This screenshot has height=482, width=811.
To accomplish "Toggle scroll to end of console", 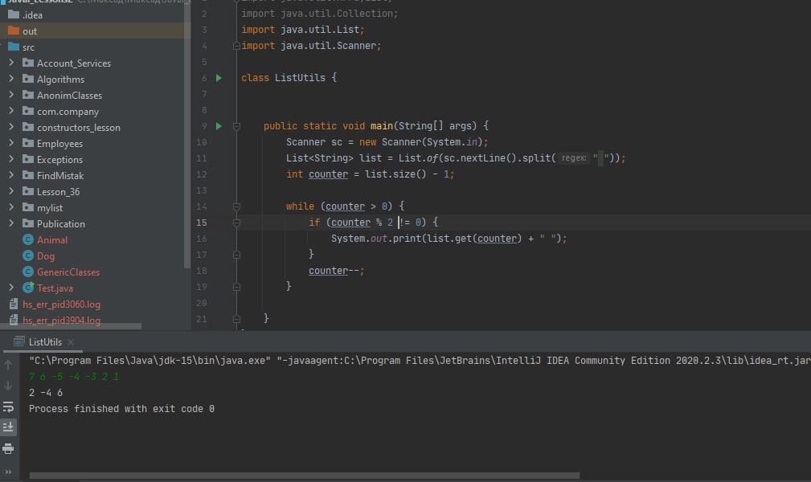I will [8, 427].
